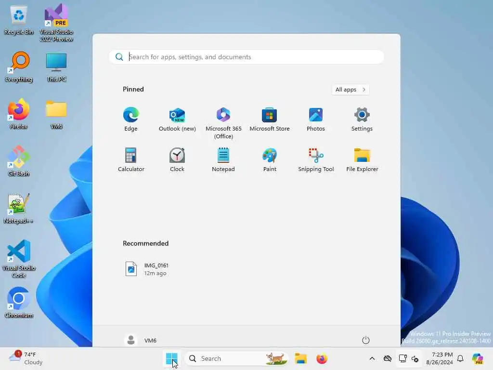Select Visual Studio Code desktop shortcut
Screen dimensions: 493x370
[x=19, y=259]
